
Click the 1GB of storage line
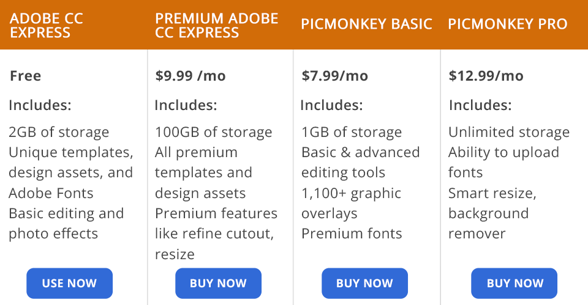[x=352, y=132]
